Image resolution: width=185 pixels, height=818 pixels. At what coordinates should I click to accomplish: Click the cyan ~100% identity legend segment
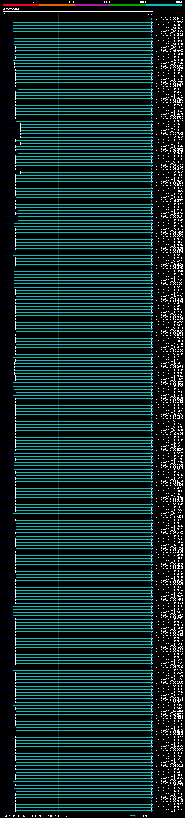point(164,5)
